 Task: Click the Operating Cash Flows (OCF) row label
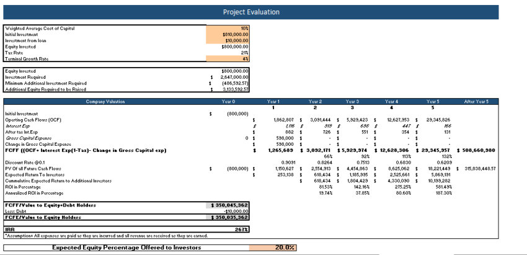(33, 120)
